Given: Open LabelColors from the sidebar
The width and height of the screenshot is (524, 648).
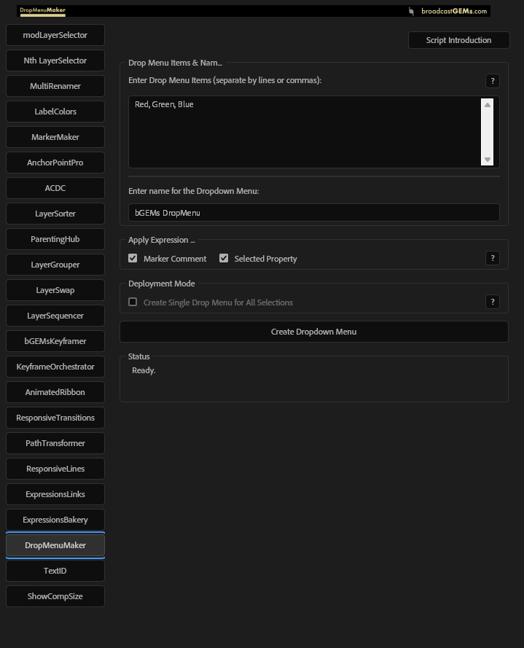Looking at the screenshot, I should 55,112.
